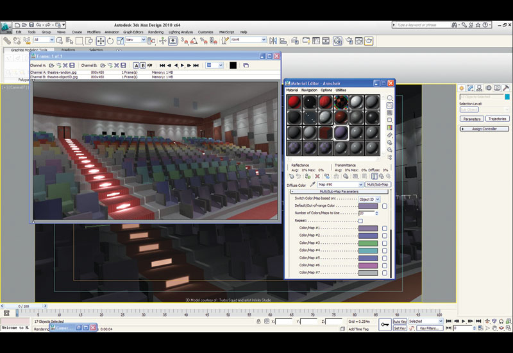
Task: Open the Modify tab in command panel
Action: 471,88
